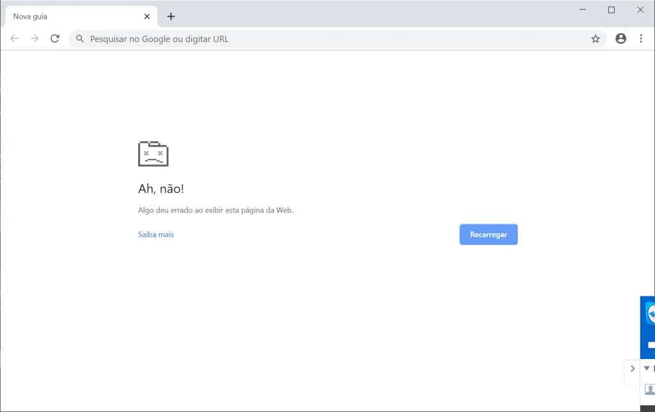Click the Recarregar button
The height and width of the screenshot is (412, 655).
coord(488,234)
